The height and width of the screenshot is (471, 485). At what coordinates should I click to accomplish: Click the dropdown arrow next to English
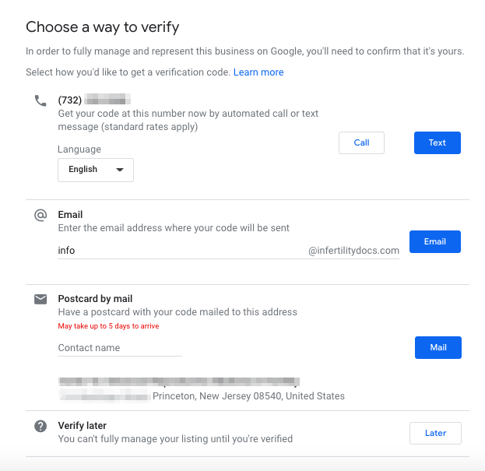pyautogui.click(x=120, y=170)
